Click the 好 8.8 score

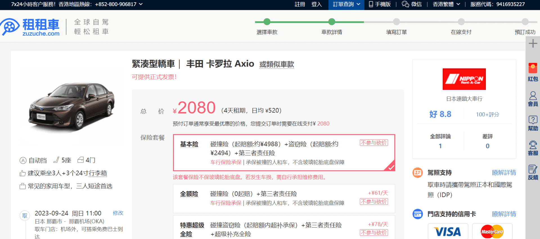pyautogui.click(x=440, y=114)
